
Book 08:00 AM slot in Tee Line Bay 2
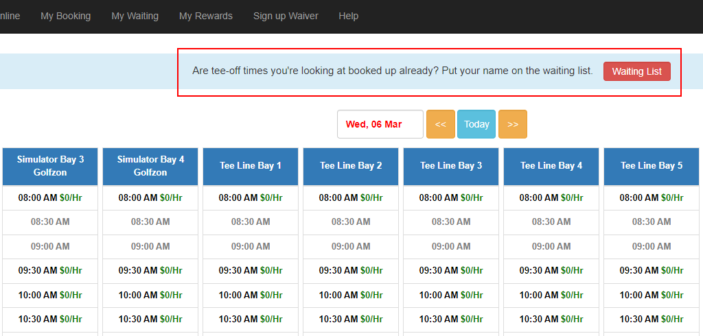point(351,197)
